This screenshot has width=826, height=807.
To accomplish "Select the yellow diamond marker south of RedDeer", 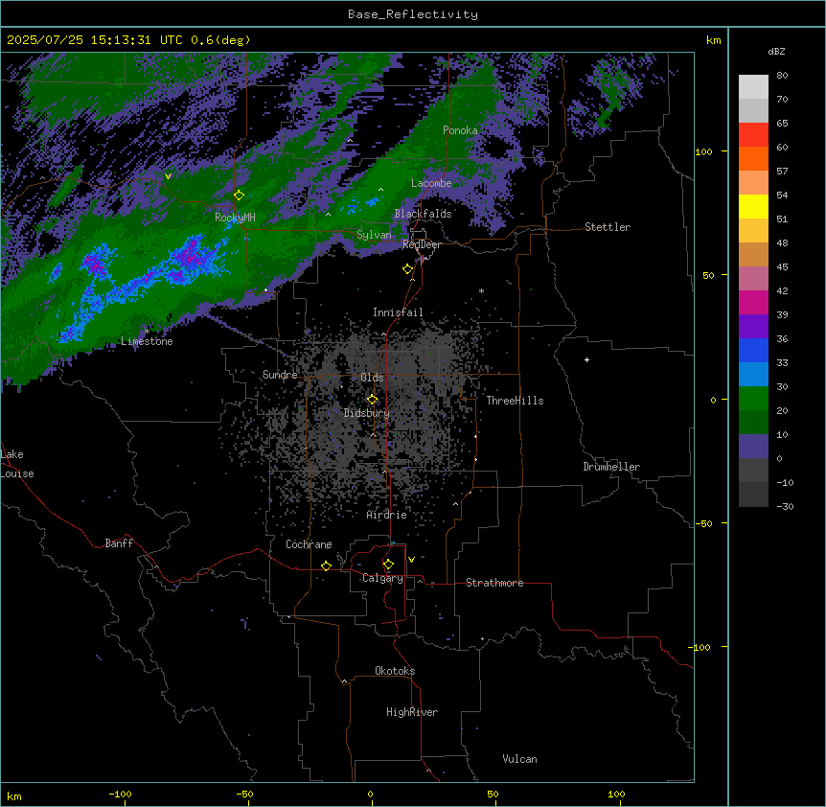I will click(x=407, y=269).
